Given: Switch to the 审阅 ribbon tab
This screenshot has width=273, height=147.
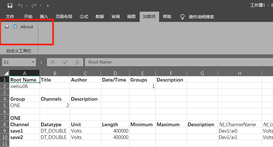Looking at the screenshot, I should click(x=116, y=17).
